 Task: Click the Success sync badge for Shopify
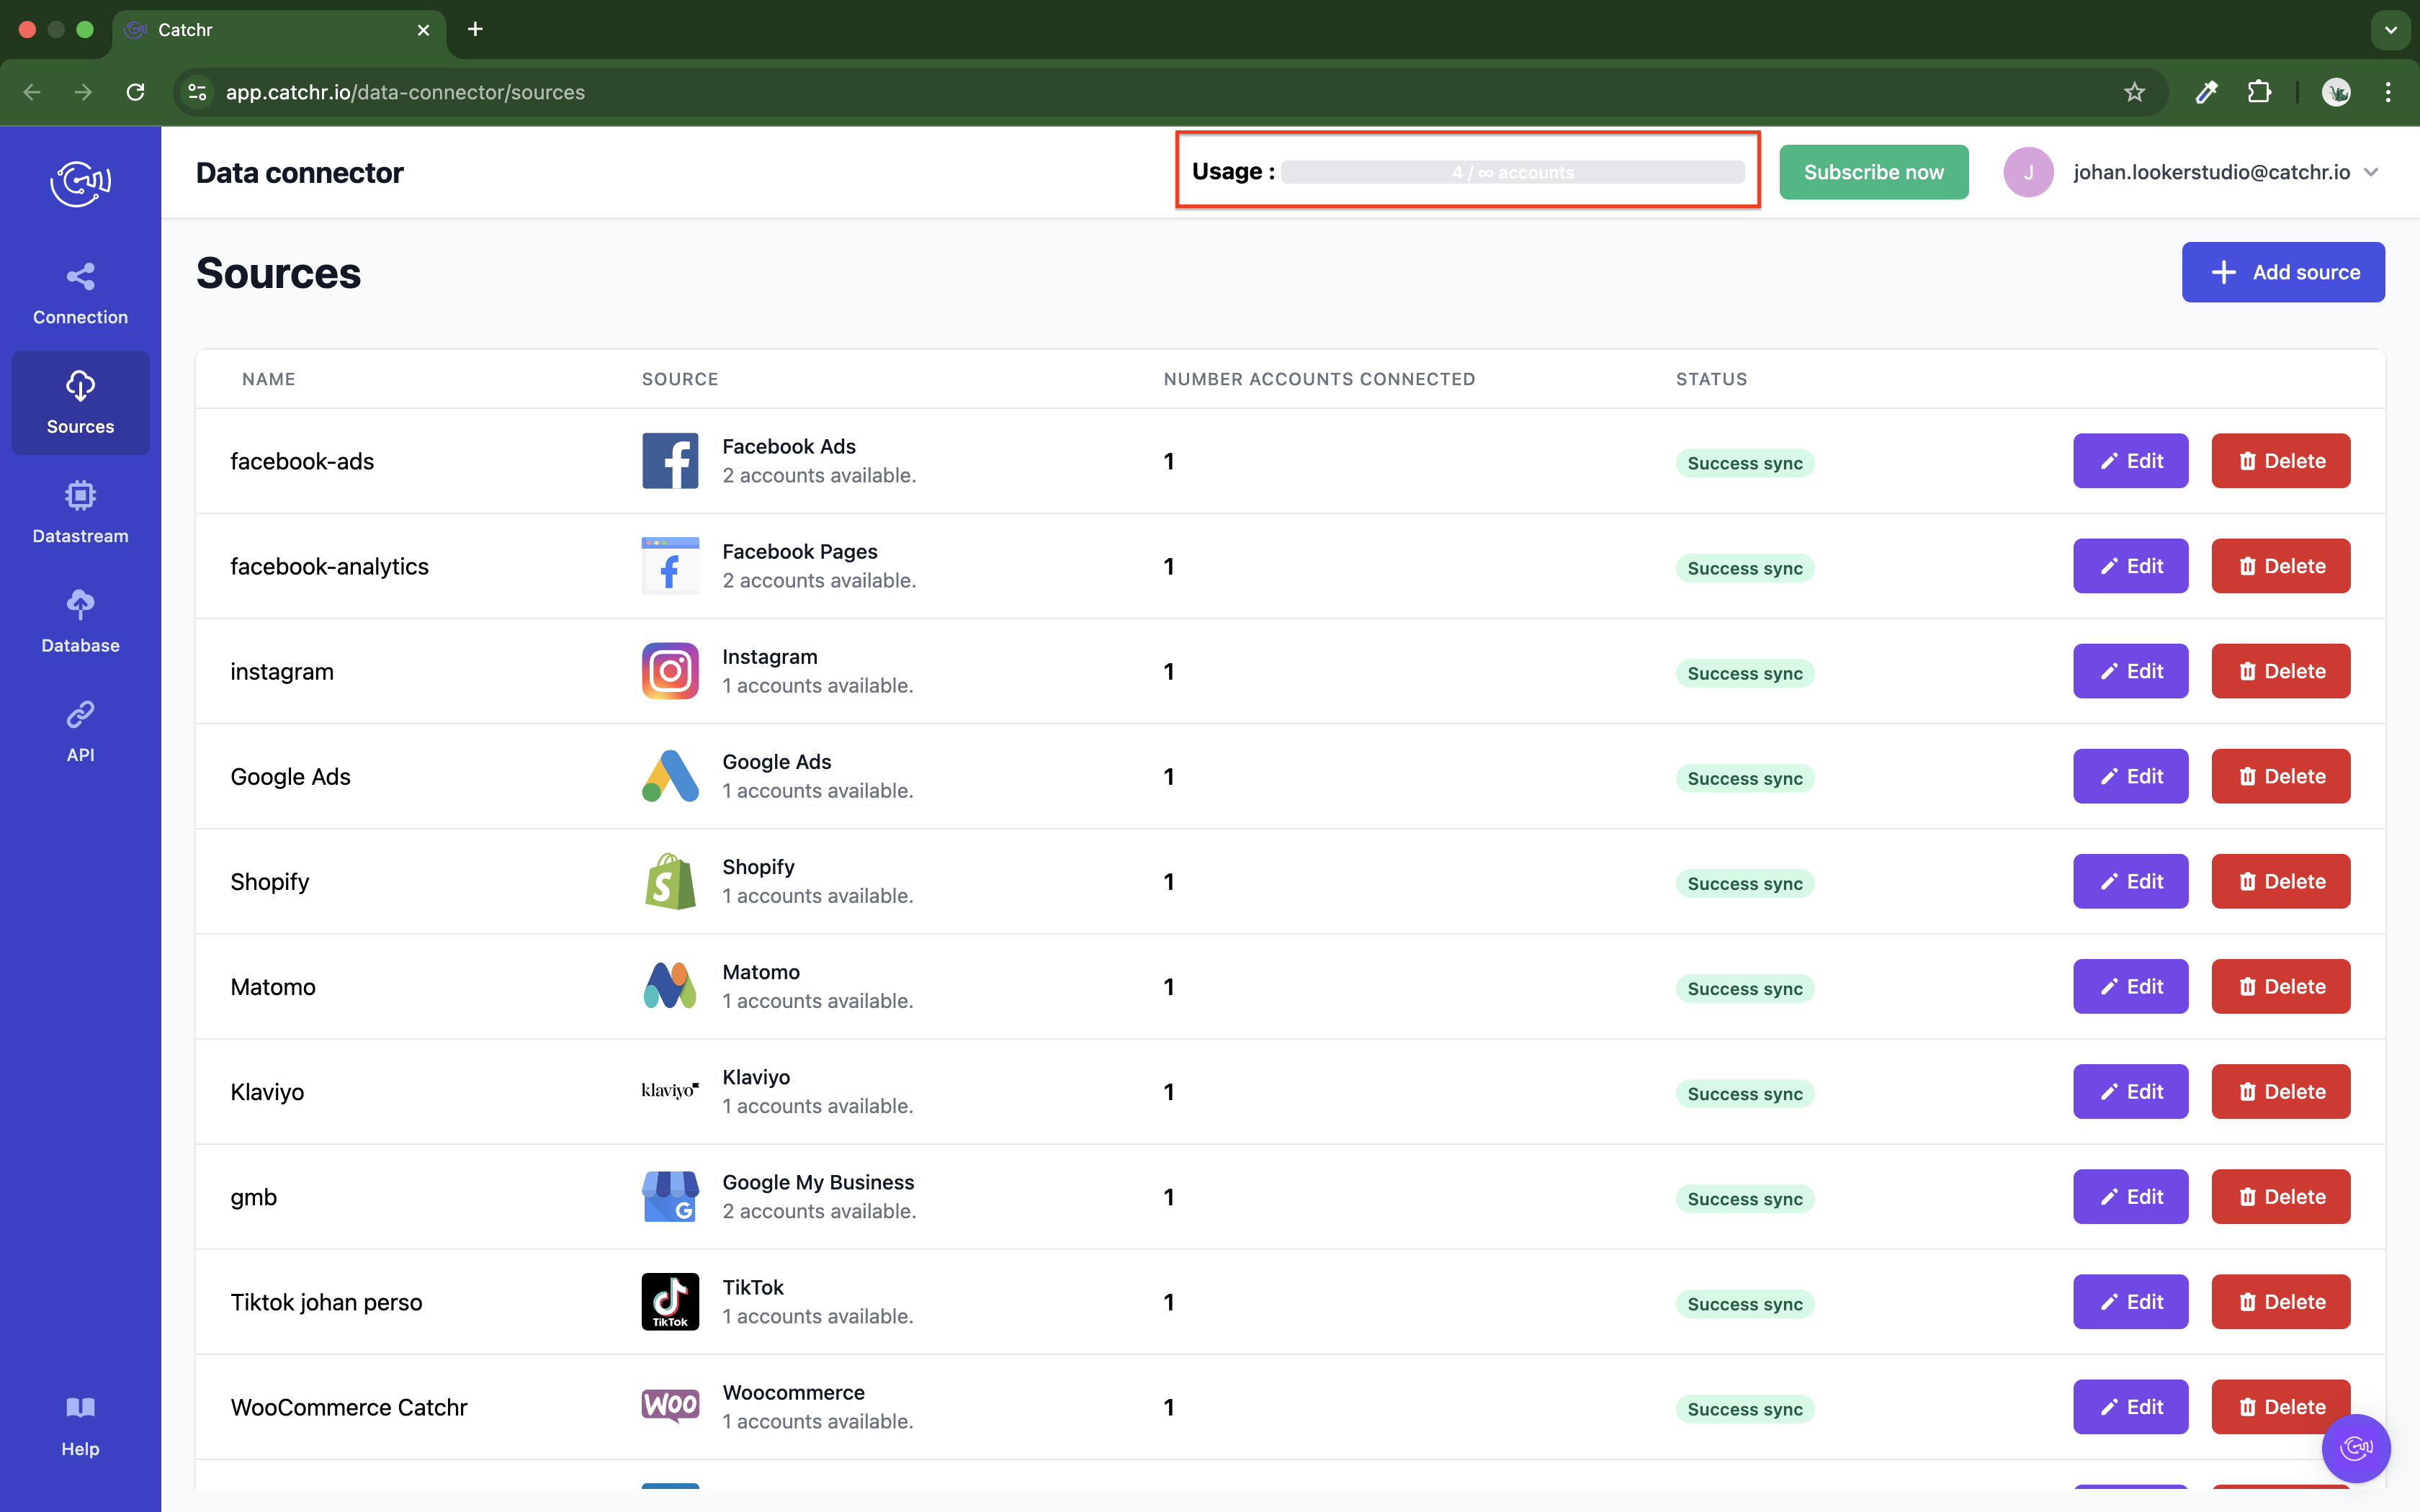click(1744, 883)
